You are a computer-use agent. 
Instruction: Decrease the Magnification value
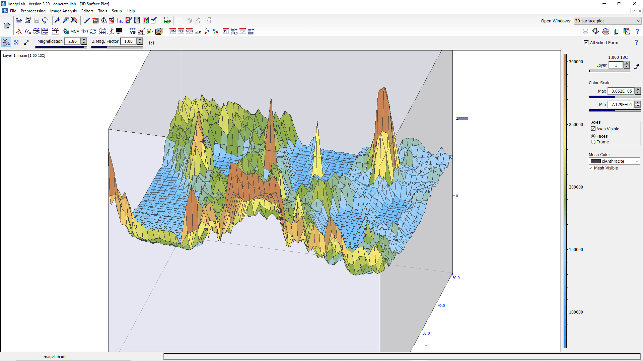84,43
